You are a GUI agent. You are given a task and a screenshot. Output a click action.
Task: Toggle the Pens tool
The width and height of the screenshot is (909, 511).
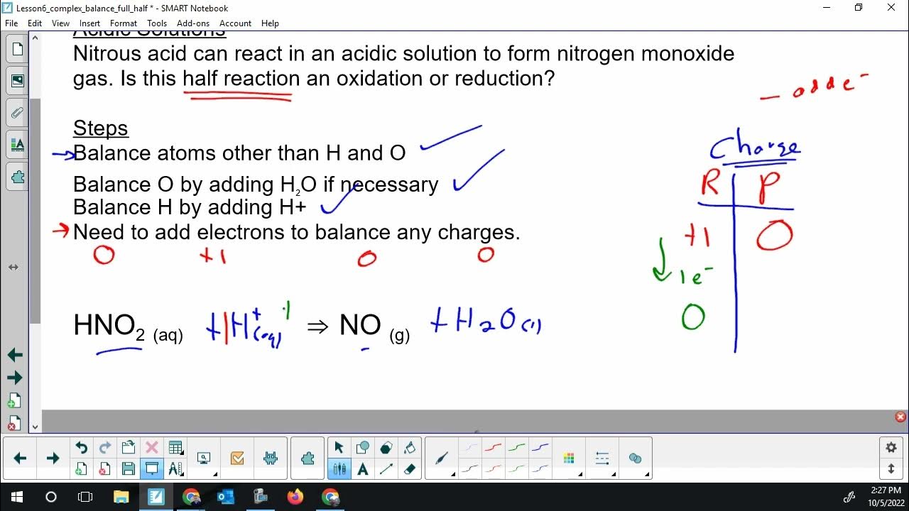[339, 469]
